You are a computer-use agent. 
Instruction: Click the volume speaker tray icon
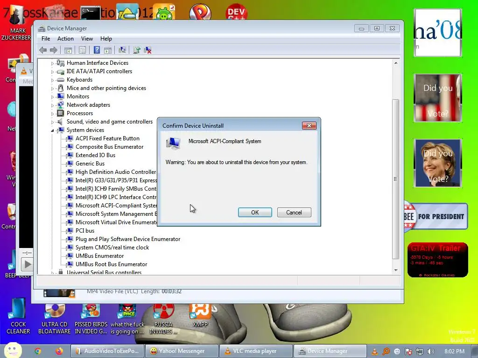[431, 351]
